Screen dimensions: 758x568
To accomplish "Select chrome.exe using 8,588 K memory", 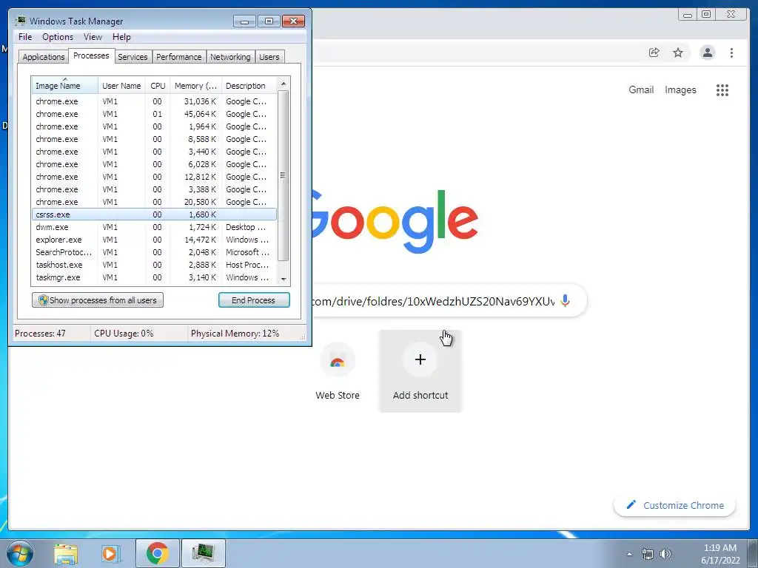I will [154, 139].
